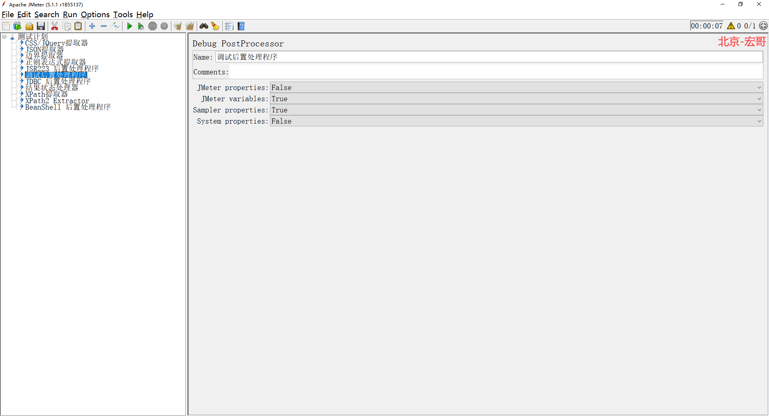The width and height of the screenshot is (769, 416).
Task: Open the File menu
Action: 8,14
